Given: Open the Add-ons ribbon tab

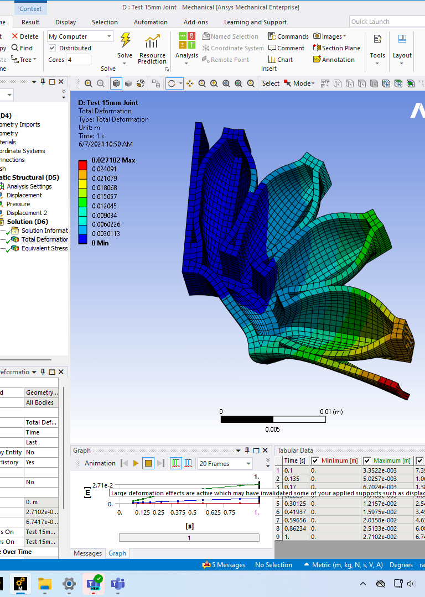Looking at the screenshot, I should (196, 22).
